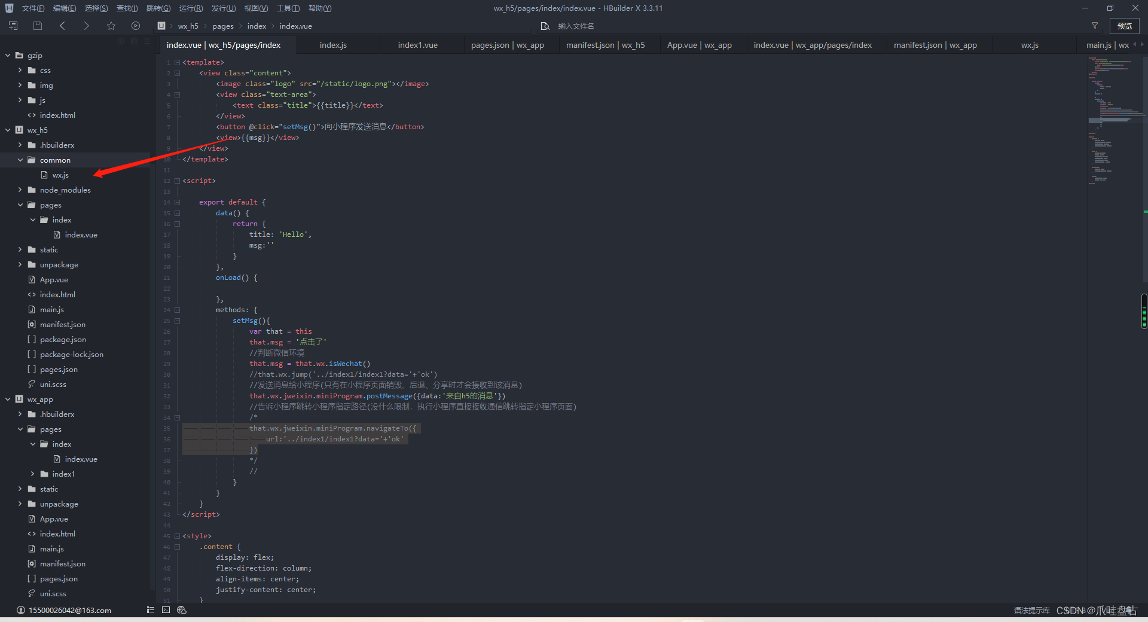Click the document outline icon in status bar
1148x622 pixels.
point(150,610)
